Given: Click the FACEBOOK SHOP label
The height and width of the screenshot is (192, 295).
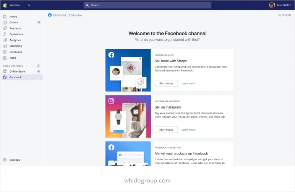Looking at the screenshot, I should click(164, 55).
